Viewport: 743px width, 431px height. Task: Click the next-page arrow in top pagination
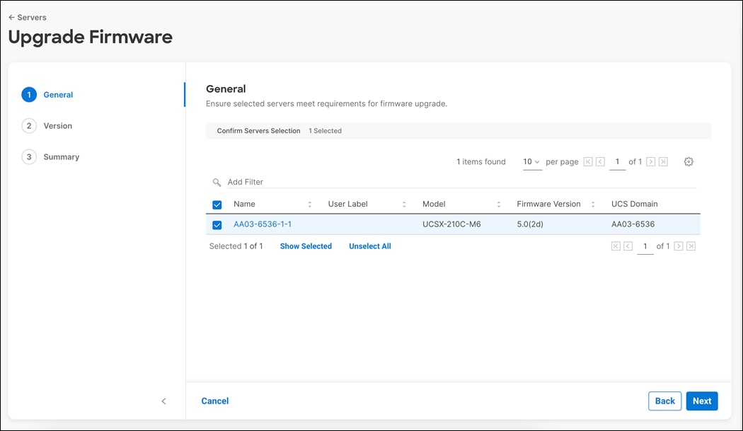click(x=652, y=161)
